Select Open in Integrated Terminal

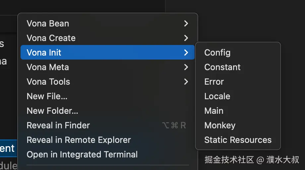tap(82, 154)
